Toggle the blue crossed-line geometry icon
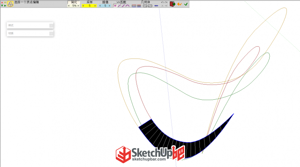Image resolution: width=300 pixels, height=167 pixels. click(x=156, y=6)
